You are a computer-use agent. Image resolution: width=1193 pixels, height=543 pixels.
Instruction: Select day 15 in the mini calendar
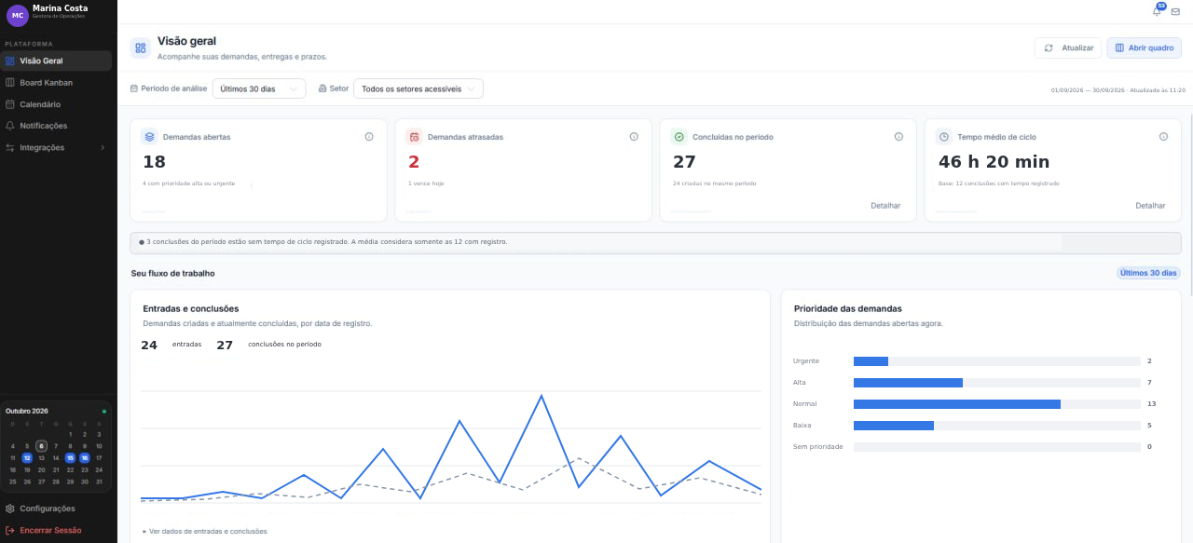[x=70, y=458]
